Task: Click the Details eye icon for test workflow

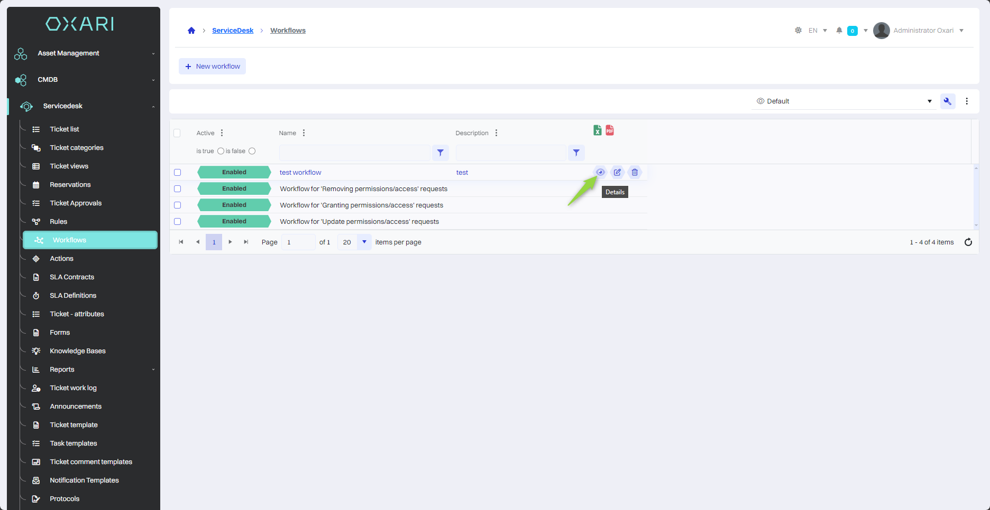Action: [x=600, y=172]
